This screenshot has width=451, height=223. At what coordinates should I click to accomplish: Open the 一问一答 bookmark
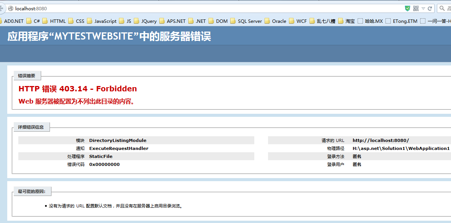tap(435, 21)
